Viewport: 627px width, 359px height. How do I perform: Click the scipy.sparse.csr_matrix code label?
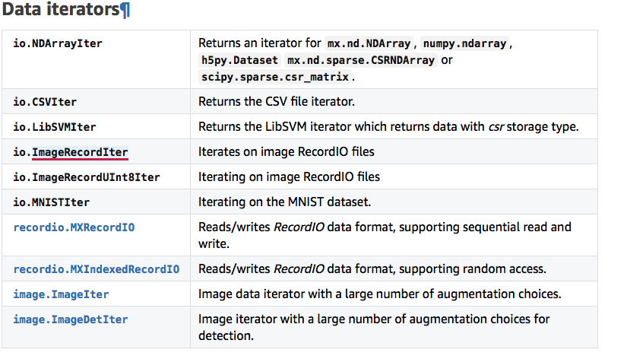[274, 77]
